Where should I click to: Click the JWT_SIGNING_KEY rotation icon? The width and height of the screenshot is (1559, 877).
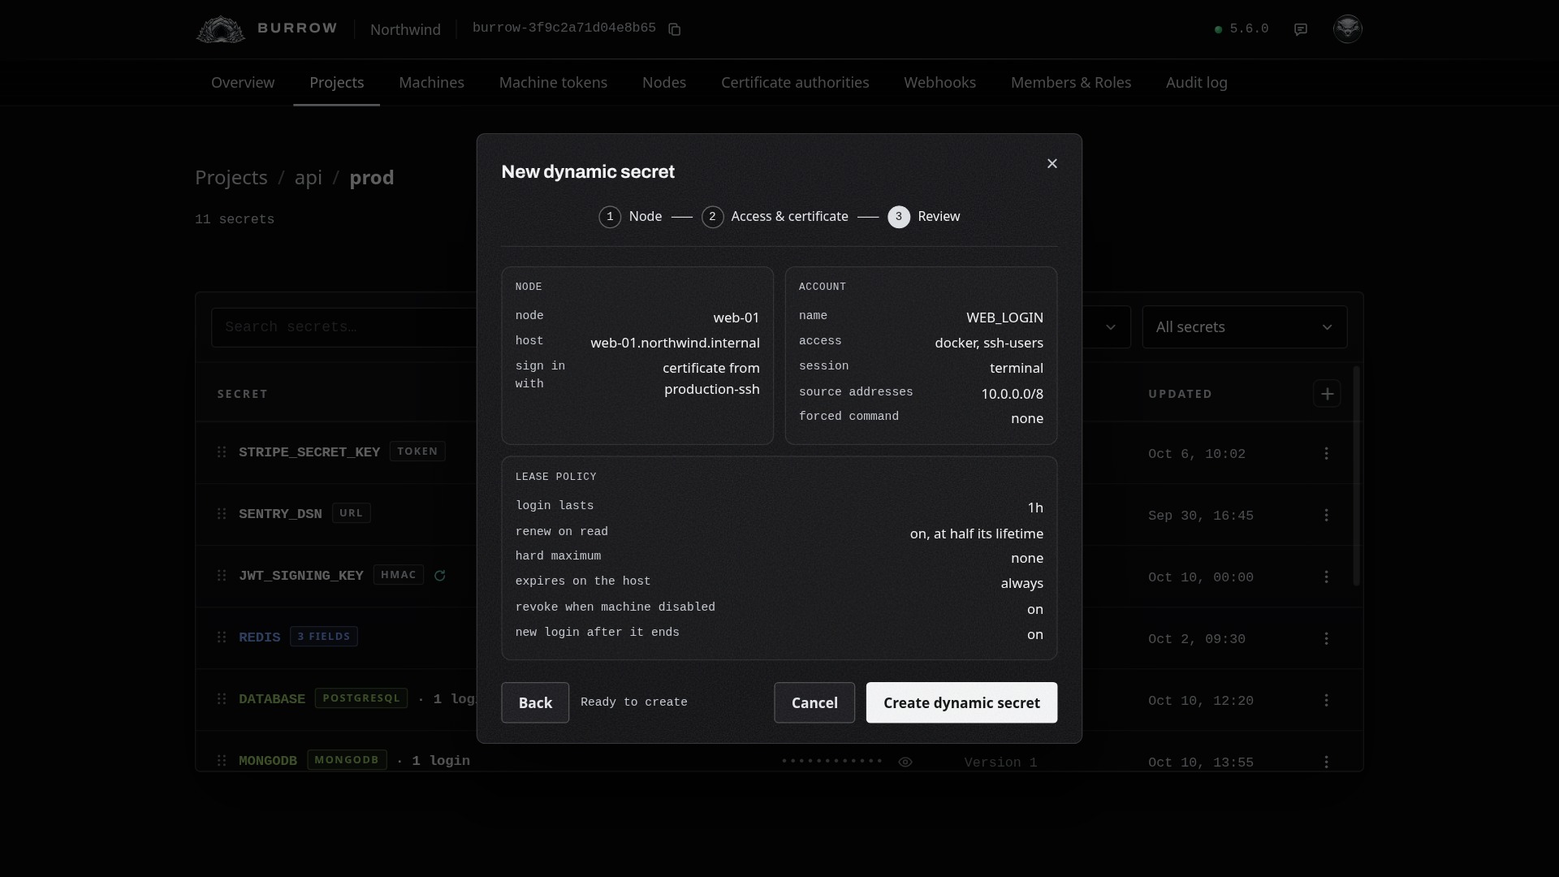pos(440,576)
